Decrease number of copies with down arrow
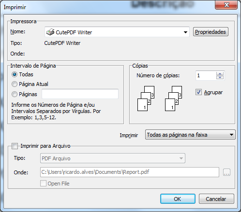Image resolution: width=241 pixels, height=212 pixels. [220, 77]
